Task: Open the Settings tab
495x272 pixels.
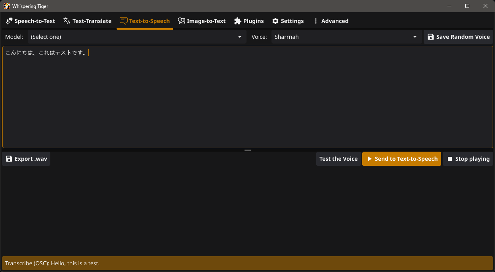Action: tap(288, 21)
